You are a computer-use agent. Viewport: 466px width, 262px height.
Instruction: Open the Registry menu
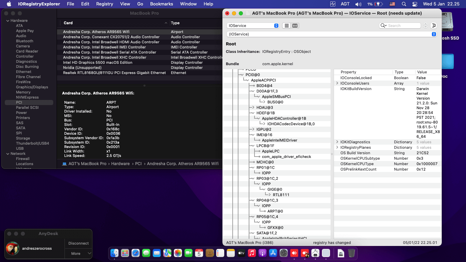coord(104,4)
